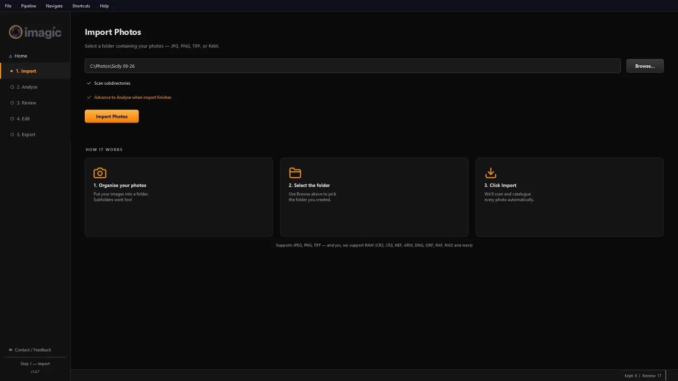Go to Home in the sidebar
678x381 pixels.
pyautogui.click(x=18, y=56)
